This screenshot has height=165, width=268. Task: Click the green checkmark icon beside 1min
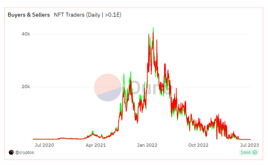coord(255,152)
